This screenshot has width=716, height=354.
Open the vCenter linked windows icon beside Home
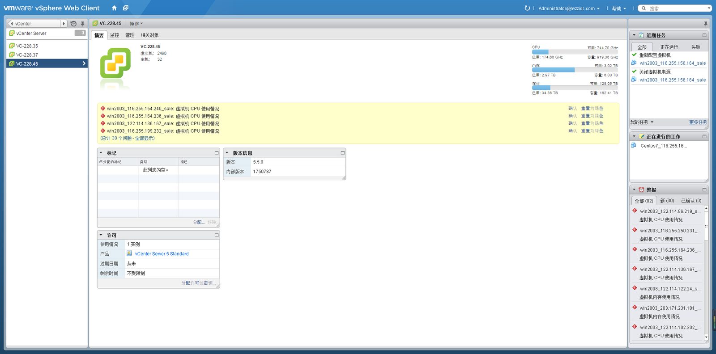(x=126, y=8)
